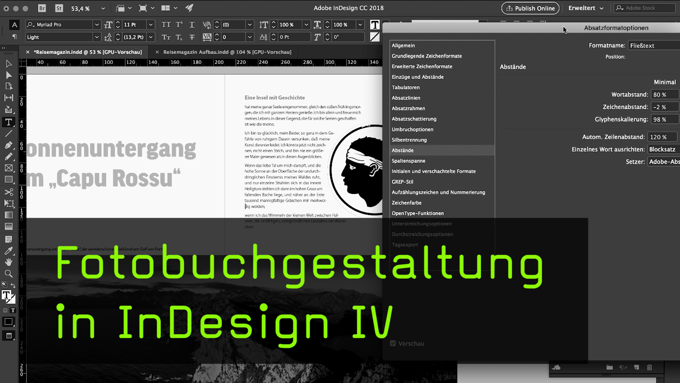Switch to character formatting controls (A)
Viewport: 680px width, 383px height.
coord(15,25)
